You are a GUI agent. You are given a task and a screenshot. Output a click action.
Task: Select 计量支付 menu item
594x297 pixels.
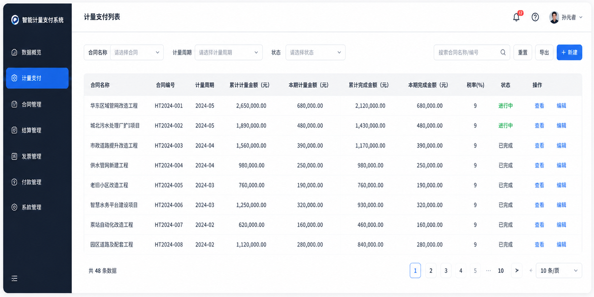point(37,78)
